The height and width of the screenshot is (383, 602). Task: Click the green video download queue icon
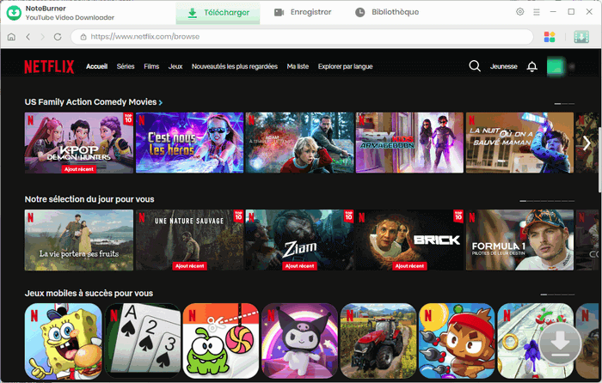point(581,37)
